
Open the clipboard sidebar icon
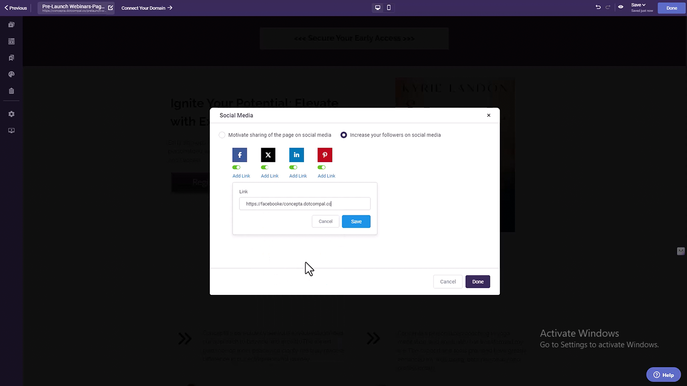11,91
